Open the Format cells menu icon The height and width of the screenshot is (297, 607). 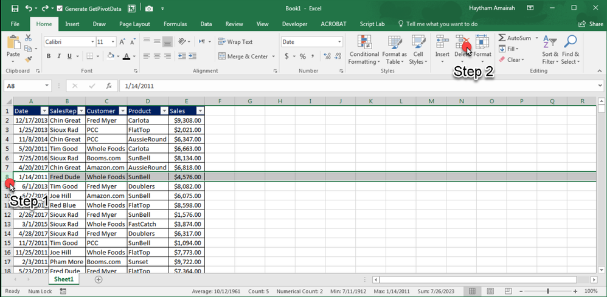[482, 41]
